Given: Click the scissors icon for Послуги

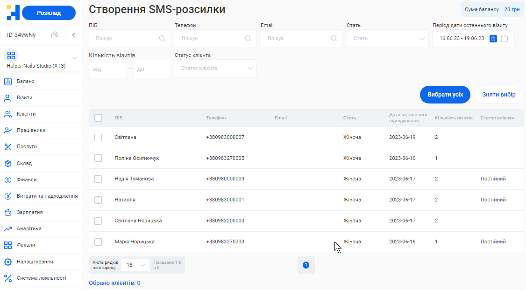Looking at the screenshot, I should [x=8, y=147].
